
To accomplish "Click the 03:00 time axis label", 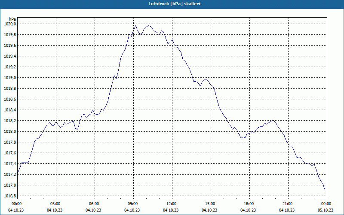I will [x=56, y=204].
